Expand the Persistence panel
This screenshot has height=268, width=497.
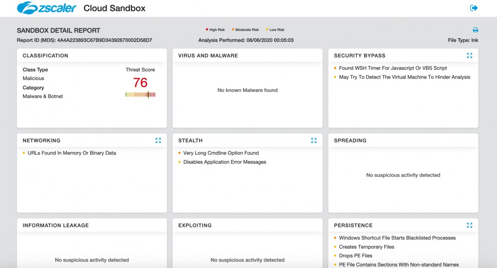pos(469,226)
